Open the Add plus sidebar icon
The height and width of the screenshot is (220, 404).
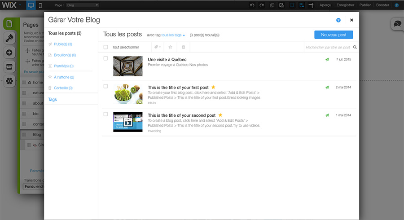pyautogui.click(x=9, y=53)
